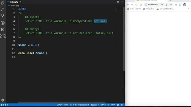Close the index.php editor tab
The image size is (191, 107).
click(20, 2)
